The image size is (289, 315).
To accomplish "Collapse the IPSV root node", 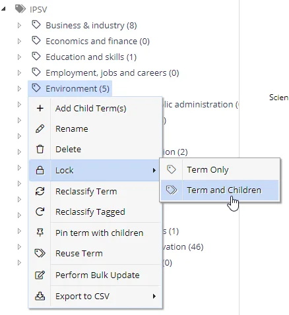I will click(x=3, y=9).
